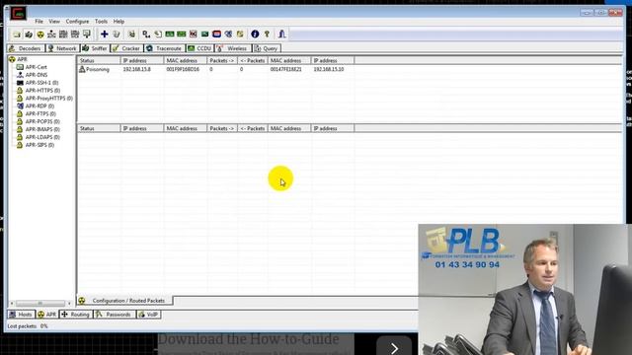Select APR-HTTPS (0) in the tree
The width and height of the screenshot is (632, 355).
coord(42,91)
